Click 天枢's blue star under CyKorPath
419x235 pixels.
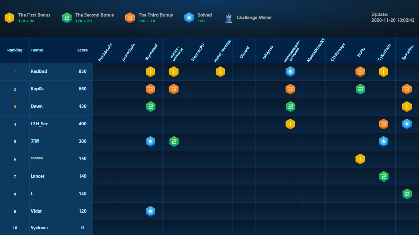[383, 142]
